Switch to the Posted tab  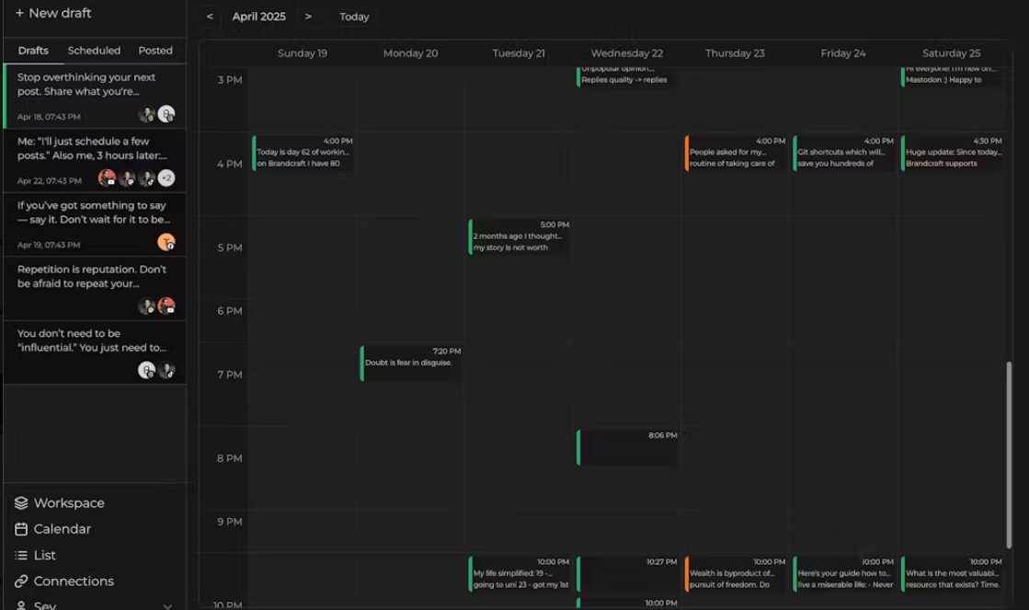(x=155, y=51)
